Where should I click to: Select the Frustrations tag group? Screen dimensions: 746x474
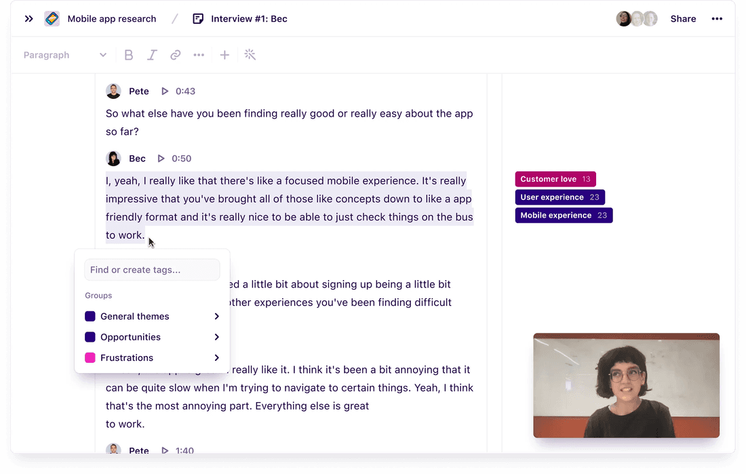[x=127, y=357]
